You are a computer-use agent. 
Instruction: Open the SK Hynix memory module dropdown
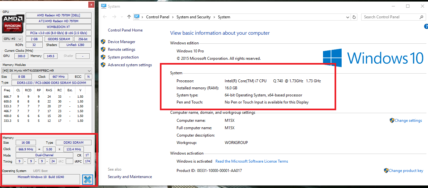point(47,70)
